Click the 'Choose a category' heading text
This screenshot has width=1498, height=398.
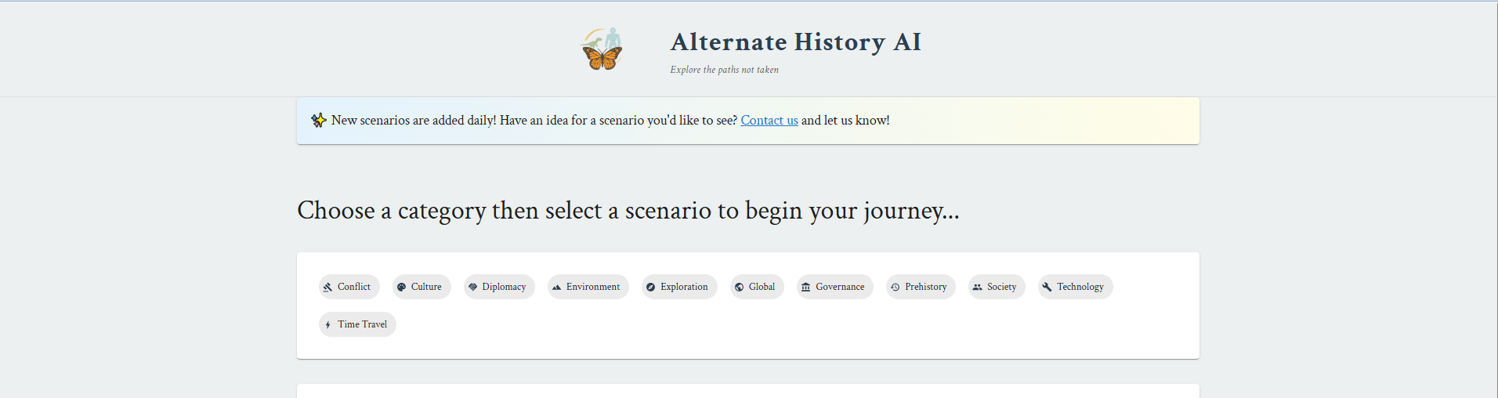(x=628, y=211)
